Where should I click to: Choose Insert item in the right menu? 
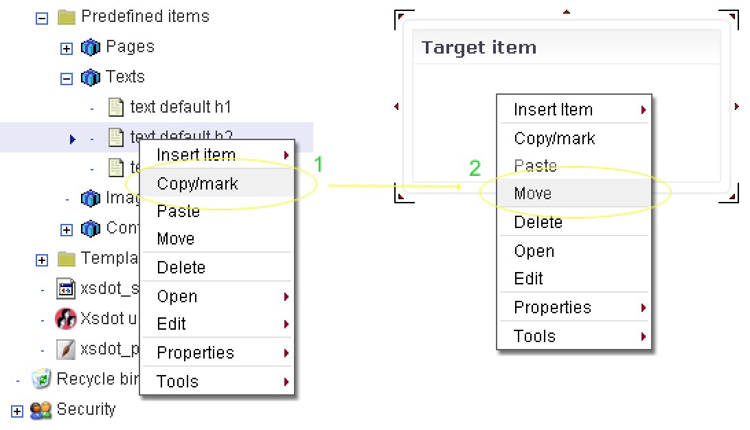point(553,110)
